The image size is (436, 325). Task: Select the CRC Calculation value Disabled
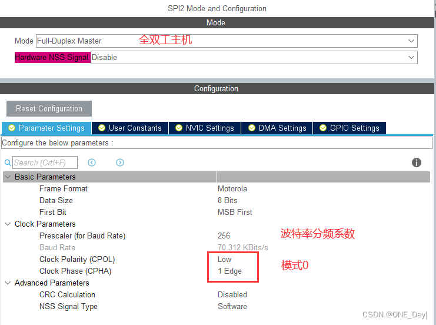coord(232,294)
